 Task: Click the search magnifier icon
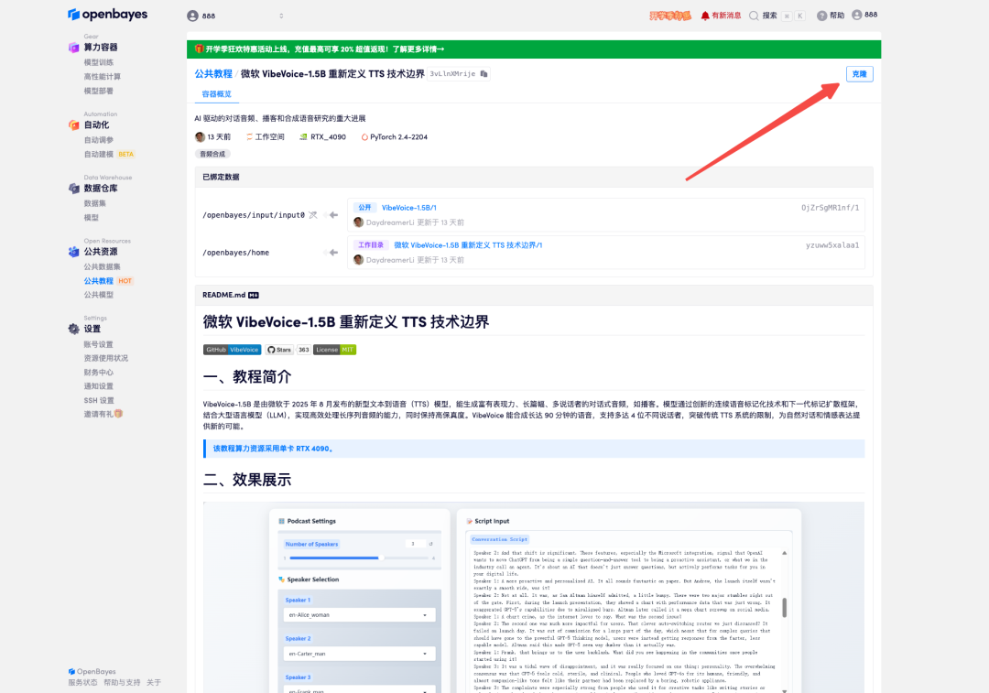(x=754, y=16)
